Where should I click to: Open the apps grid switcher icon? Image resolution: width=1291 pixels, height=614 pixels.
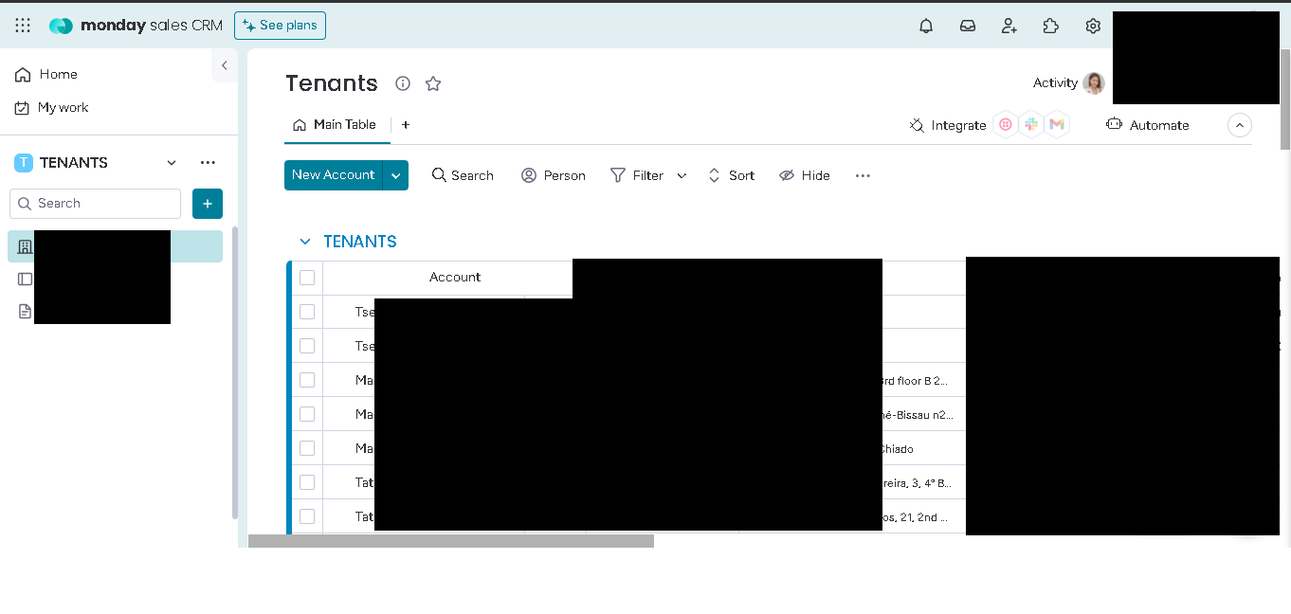(x=23, y=26)
